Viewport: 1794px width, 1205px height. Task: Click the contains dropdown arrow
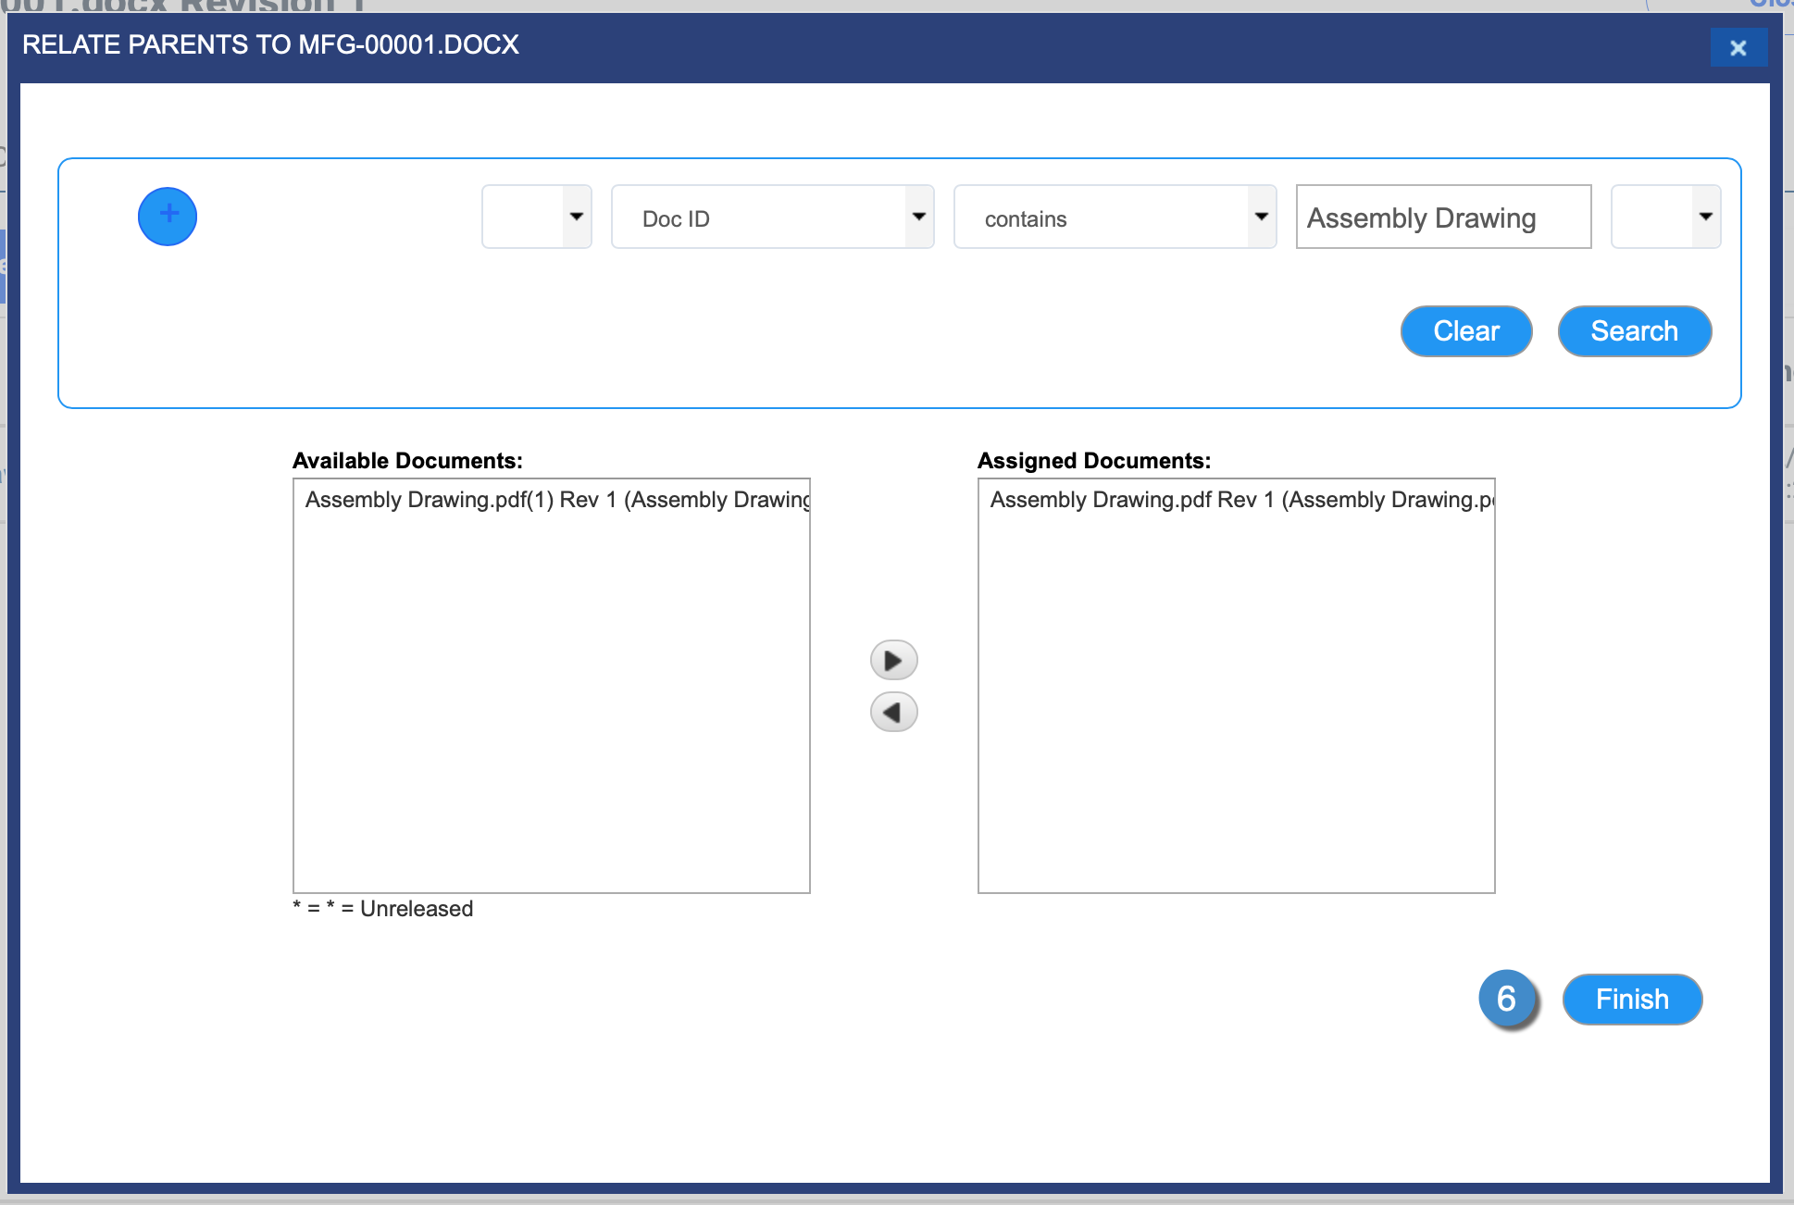(1261, 217)
